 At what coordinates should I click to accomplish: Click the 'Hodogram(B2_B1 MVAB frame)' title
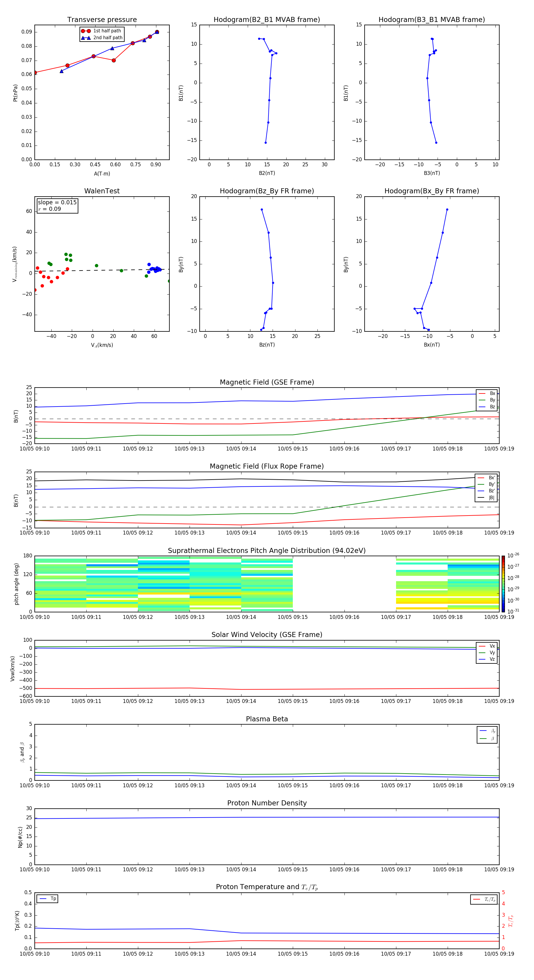pos(267,20)
